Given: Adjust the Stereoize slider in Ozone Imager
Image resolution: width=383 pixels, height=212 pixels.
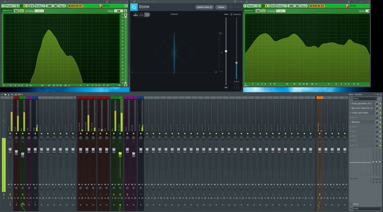Looking at the screenshot, I should (x=237, y=63).
